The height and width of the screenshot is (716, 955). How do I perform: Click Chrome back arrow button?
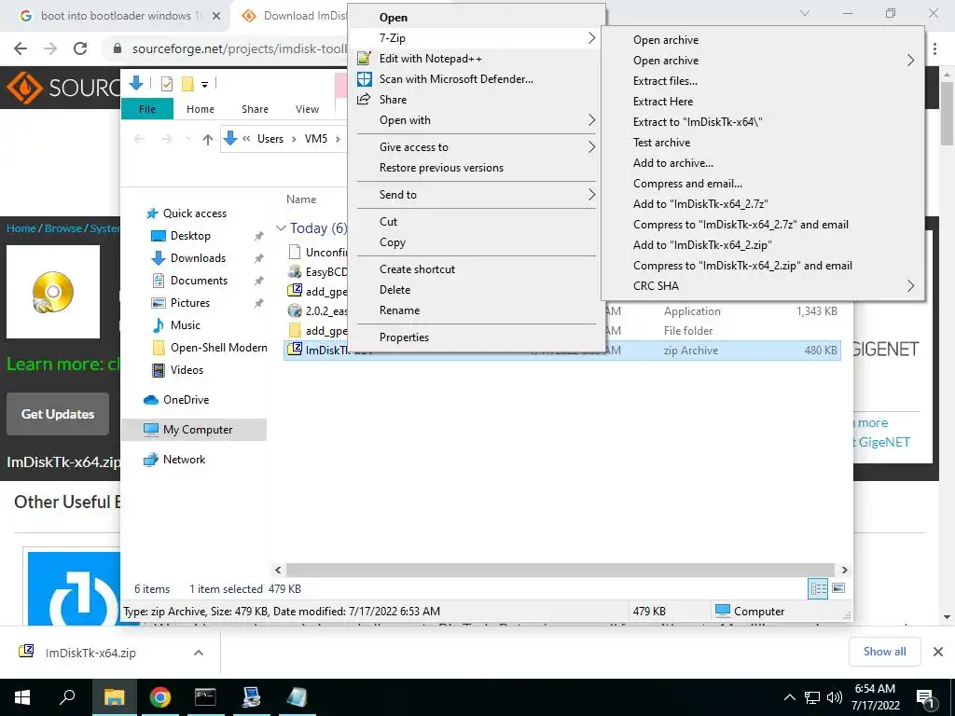[x=21, y=48]
